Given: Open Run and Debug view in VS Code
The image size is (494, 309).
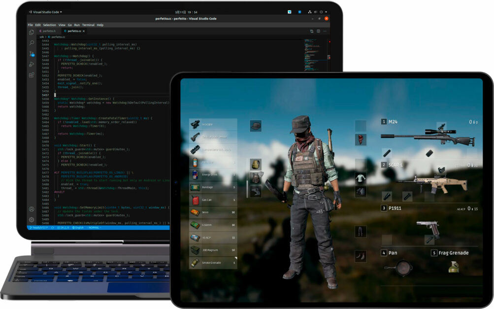Looking at the screenshot, I should 32,65.
